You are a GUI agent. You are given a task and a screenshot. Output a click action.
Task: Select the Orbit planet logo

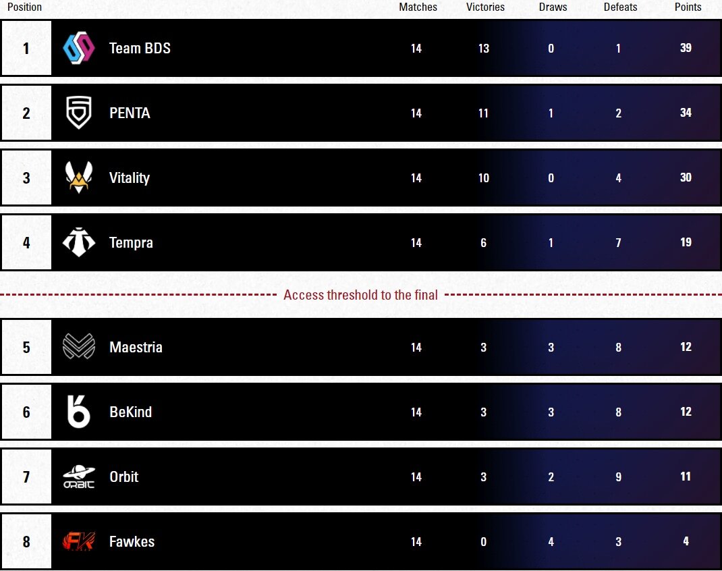[x=79, y=477]
